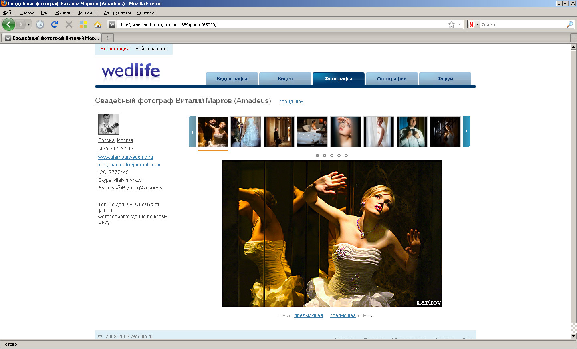577x349 pixels.
Task: Open the browsing history clock icon
Action: click(40, 24)
